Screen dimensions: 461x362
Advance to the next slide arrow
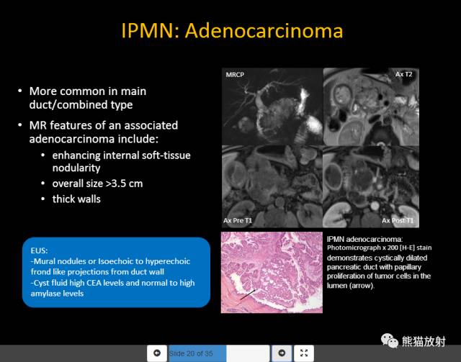click(x=282, y=353)
